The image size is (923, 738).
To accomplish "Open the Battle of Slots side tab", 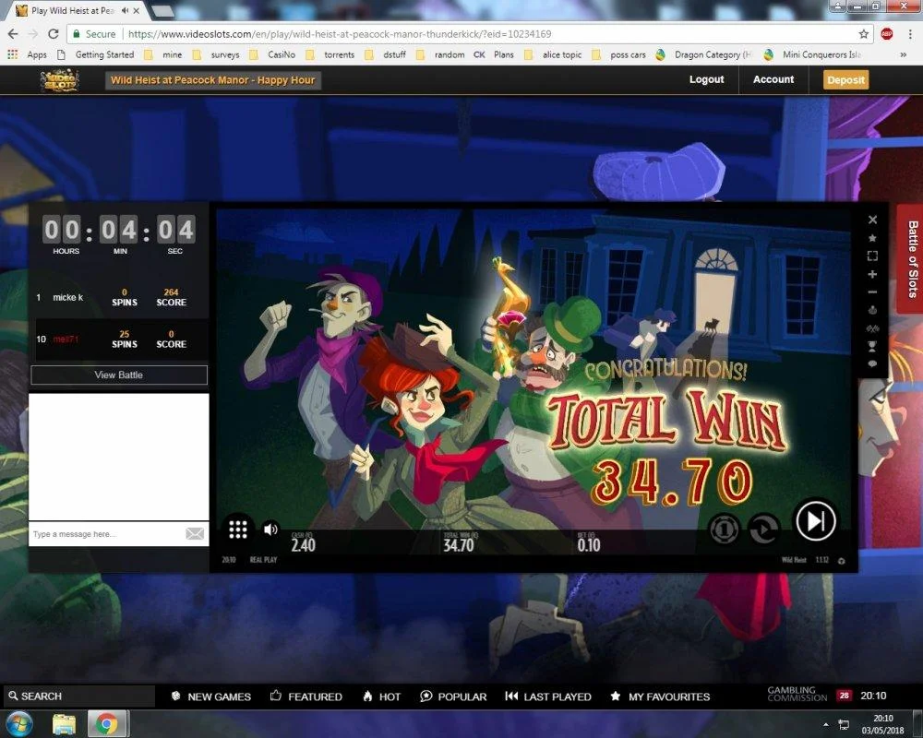I will (x=911, y=259).
